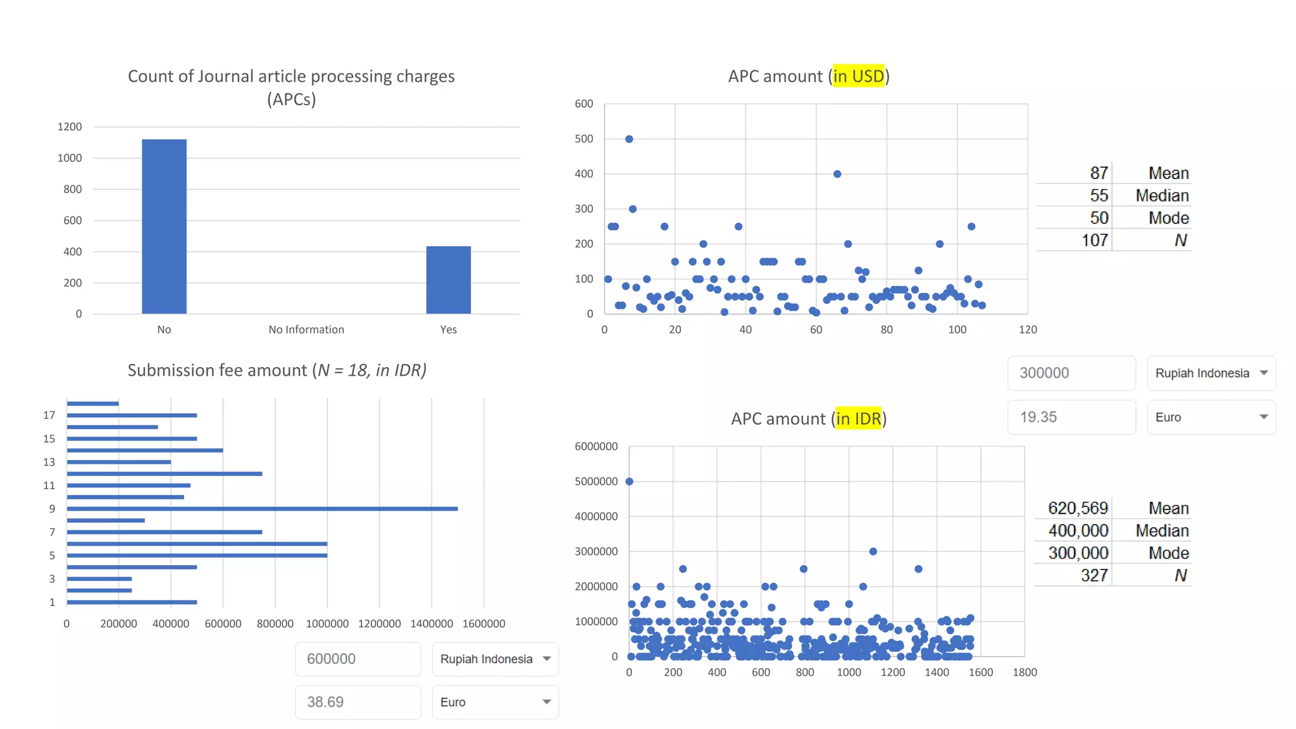The width and height of the screenshot is (1296, 729).
Task: Click the 19.35 converted value field
Action: pos(1071,417)
